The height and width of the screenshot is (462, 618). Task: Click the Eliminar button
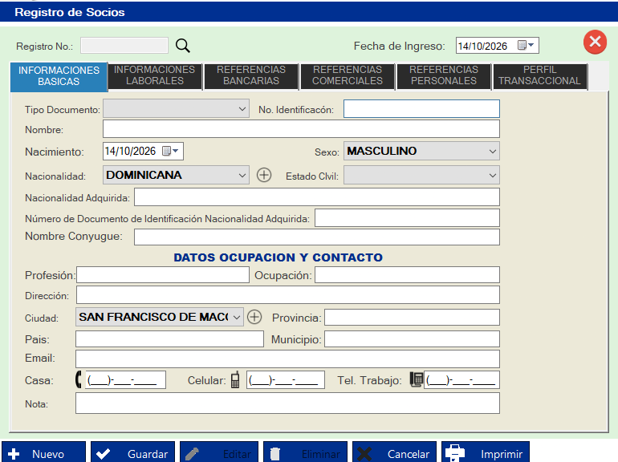(x=306, y=452)
